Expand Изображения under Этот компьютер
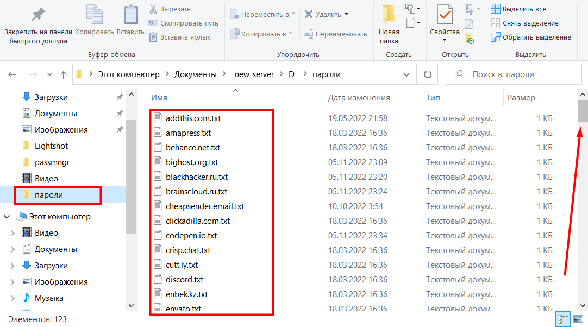 (12, 282)
